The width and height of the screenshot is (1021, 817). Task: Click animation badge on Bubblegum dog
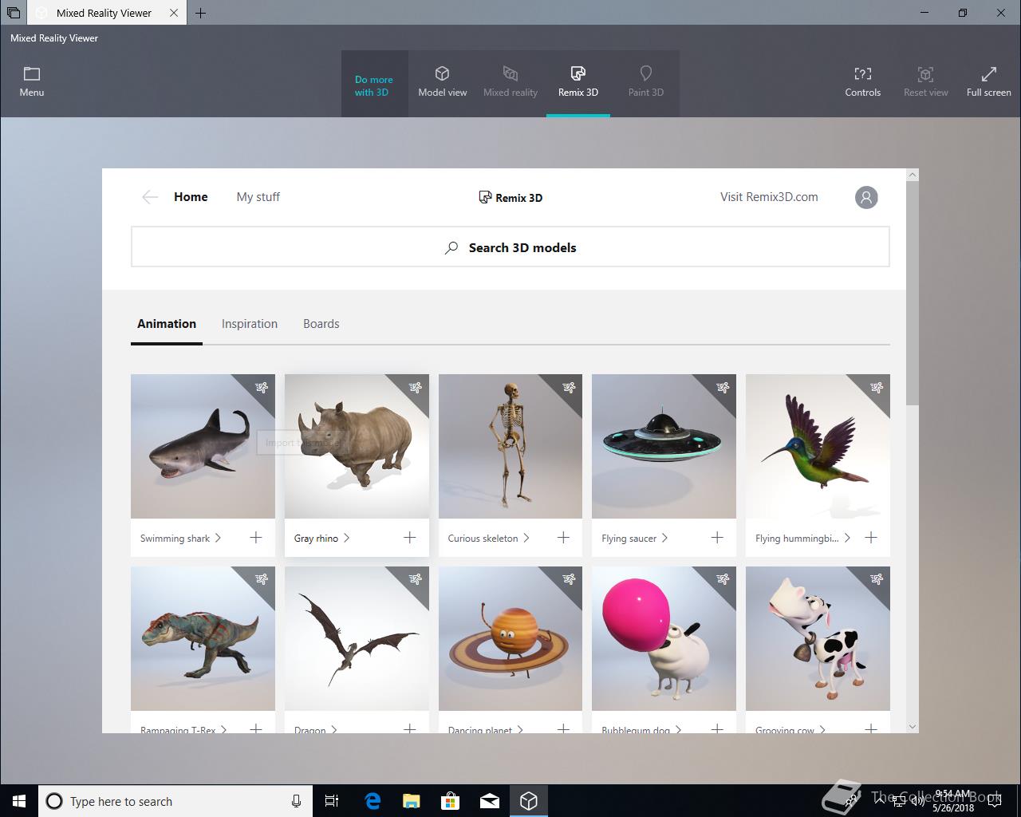coord(723,580)
